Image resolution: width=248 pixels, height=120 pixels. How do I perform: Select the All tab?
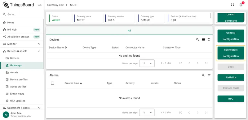(129, 31)
